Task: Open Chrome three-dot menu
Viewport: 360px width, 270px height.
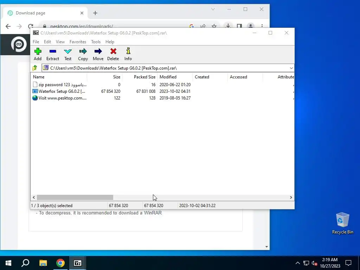Action: [262, 26]
